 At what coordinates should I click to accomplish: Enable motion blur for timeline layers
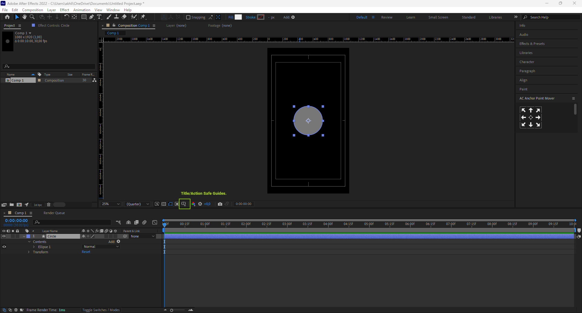tap(144, 222)
